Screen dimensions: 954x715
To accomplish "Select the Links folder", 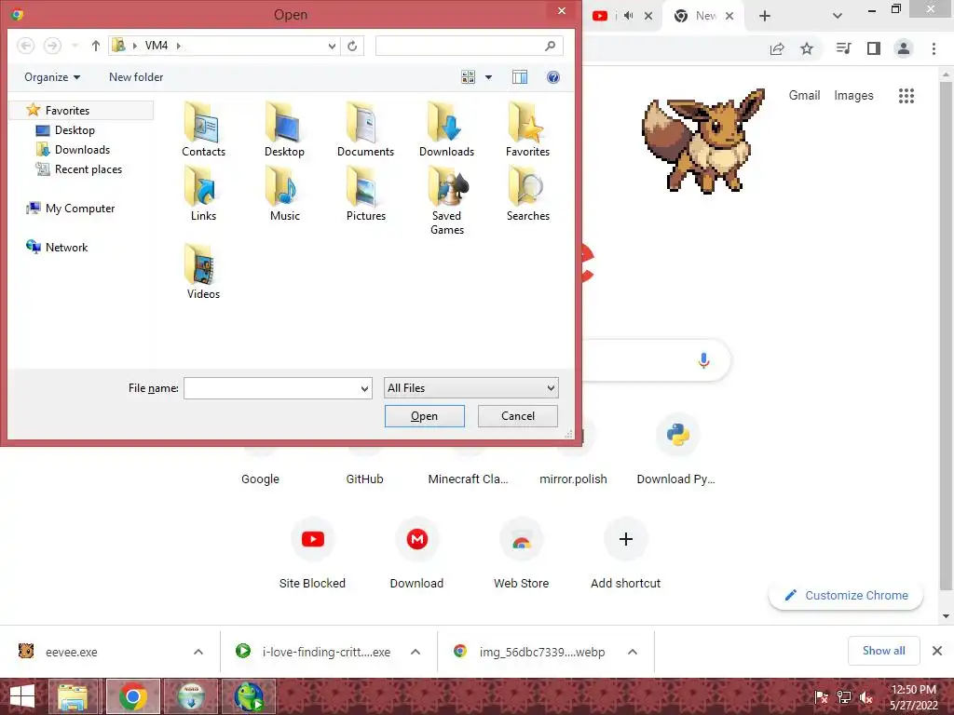I will click(203, 194).
